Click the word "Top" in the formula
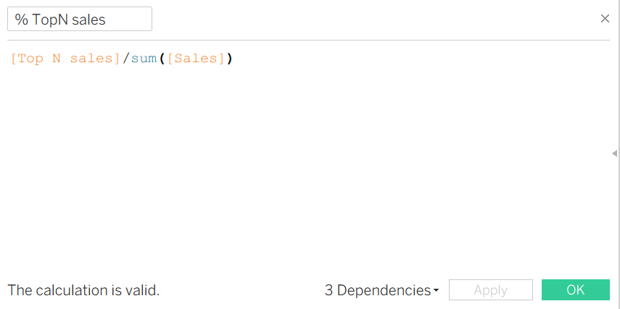Viewport: 620px width, 309px height. click(x=30, y=59)
